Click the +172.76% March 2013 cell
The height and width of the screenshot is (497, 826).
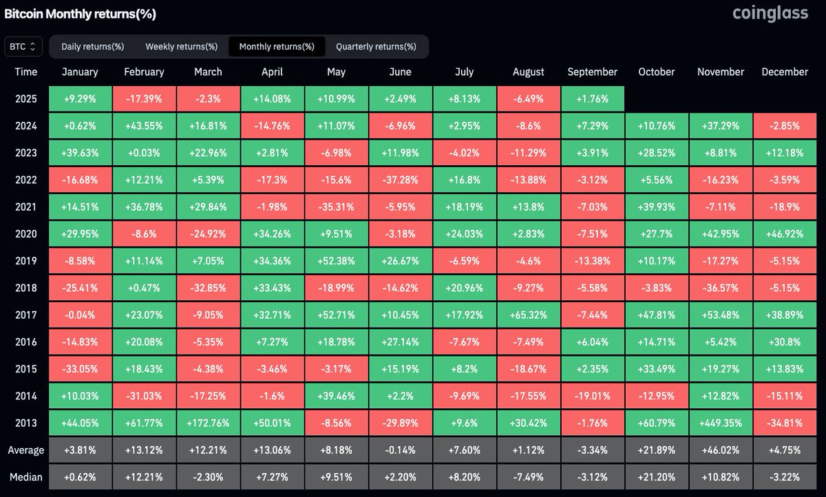208,423
